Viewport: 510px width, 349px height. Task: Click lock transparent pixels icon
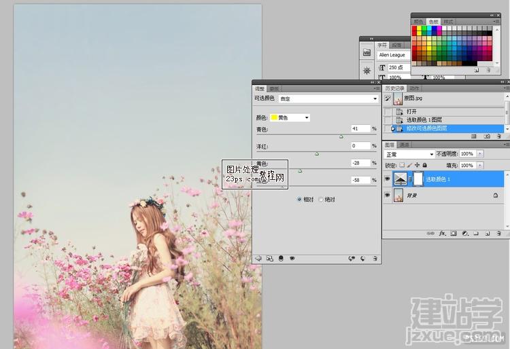click(402, 165)
